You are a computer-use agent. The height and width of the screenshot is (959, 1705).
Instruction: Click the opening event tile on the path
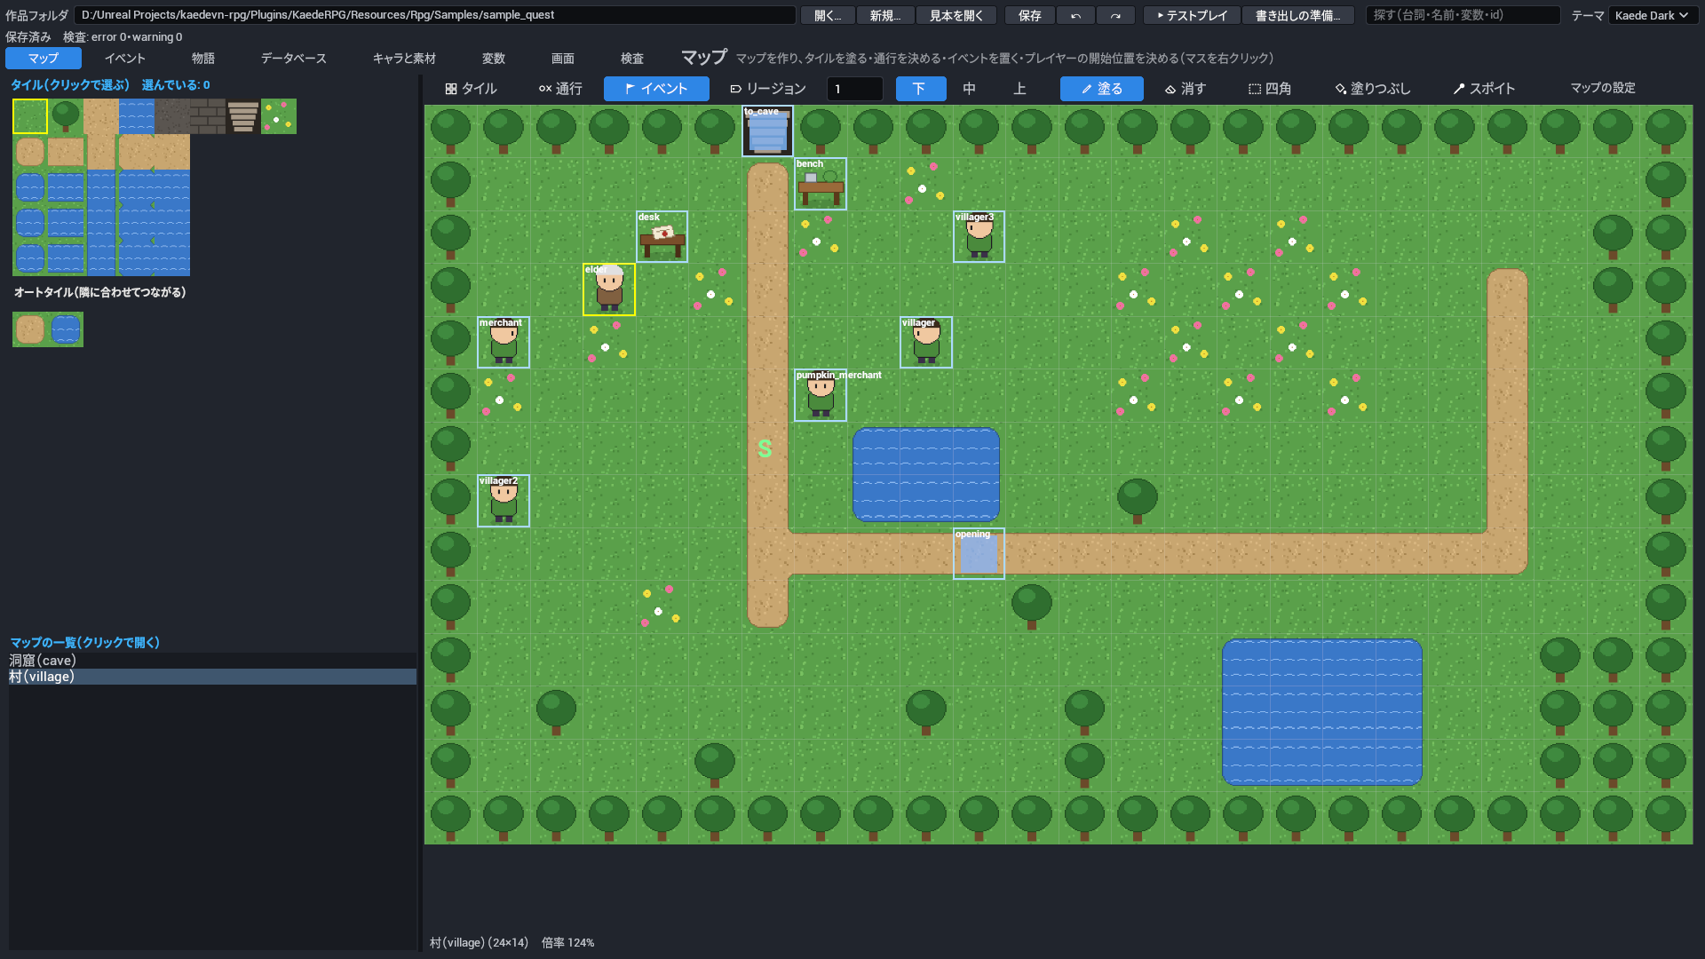(x=979, y=554)
